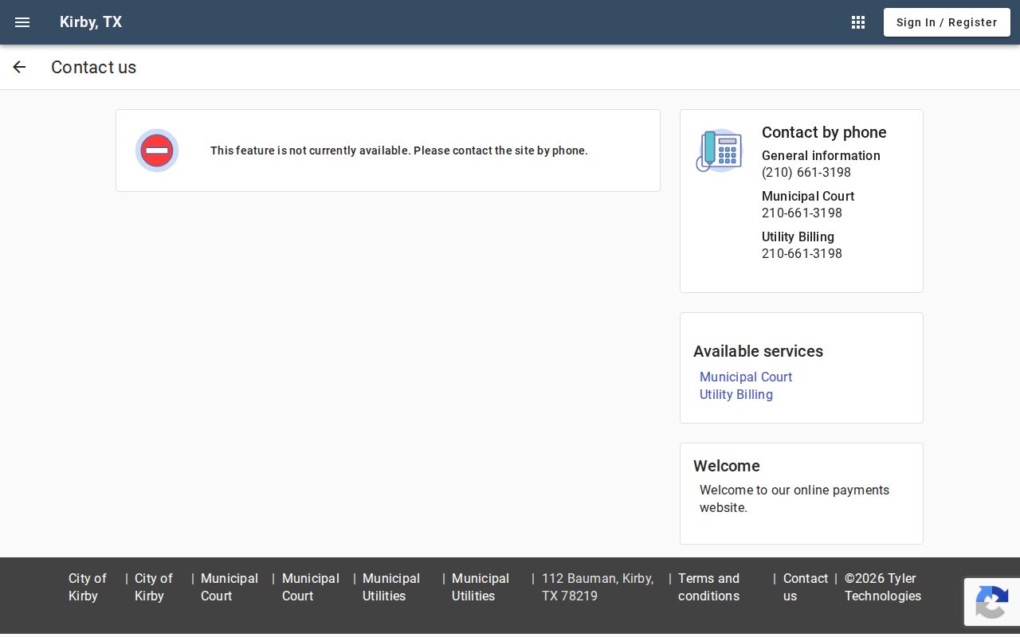Click the reCAPTCHA badge

tap(992, 602)
